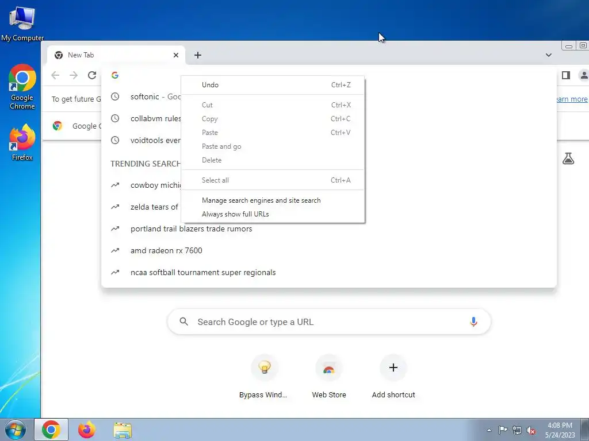Pick the collabvm rules suggestion
This screenshot has height=441, width=589.
[x=141, y=118]
